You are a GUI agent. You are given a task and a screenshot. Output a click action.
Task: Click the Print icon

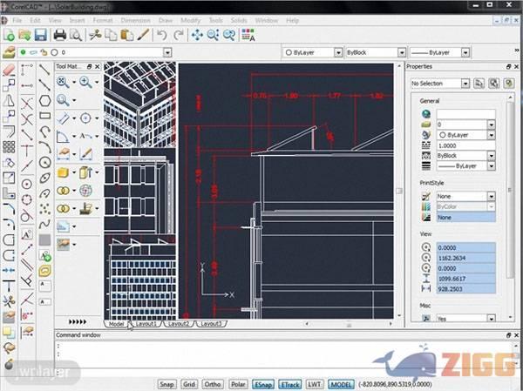[60, 35]
